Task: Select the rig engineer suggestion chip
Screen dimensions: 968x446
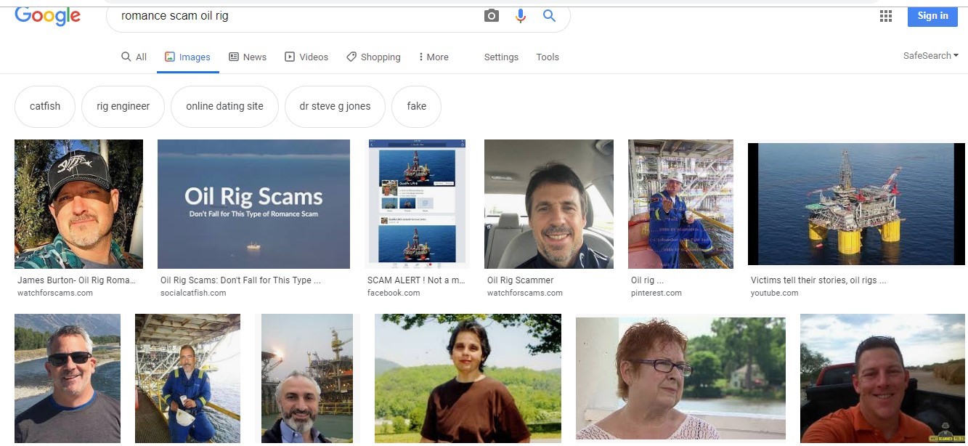Action: tap(123, 106)
